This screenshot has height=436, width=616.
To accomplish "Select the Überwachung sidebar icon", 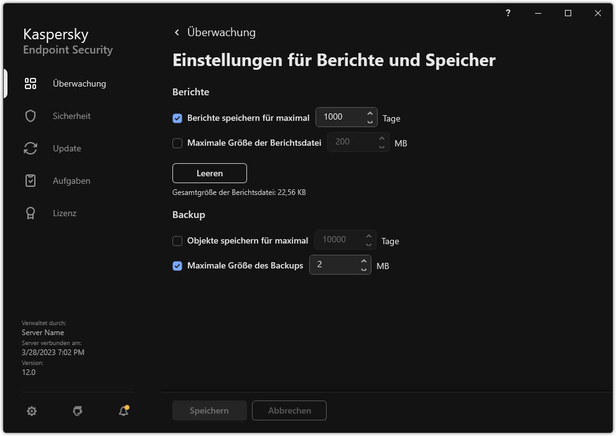I will pyautogui.click(x=30, y=83).
